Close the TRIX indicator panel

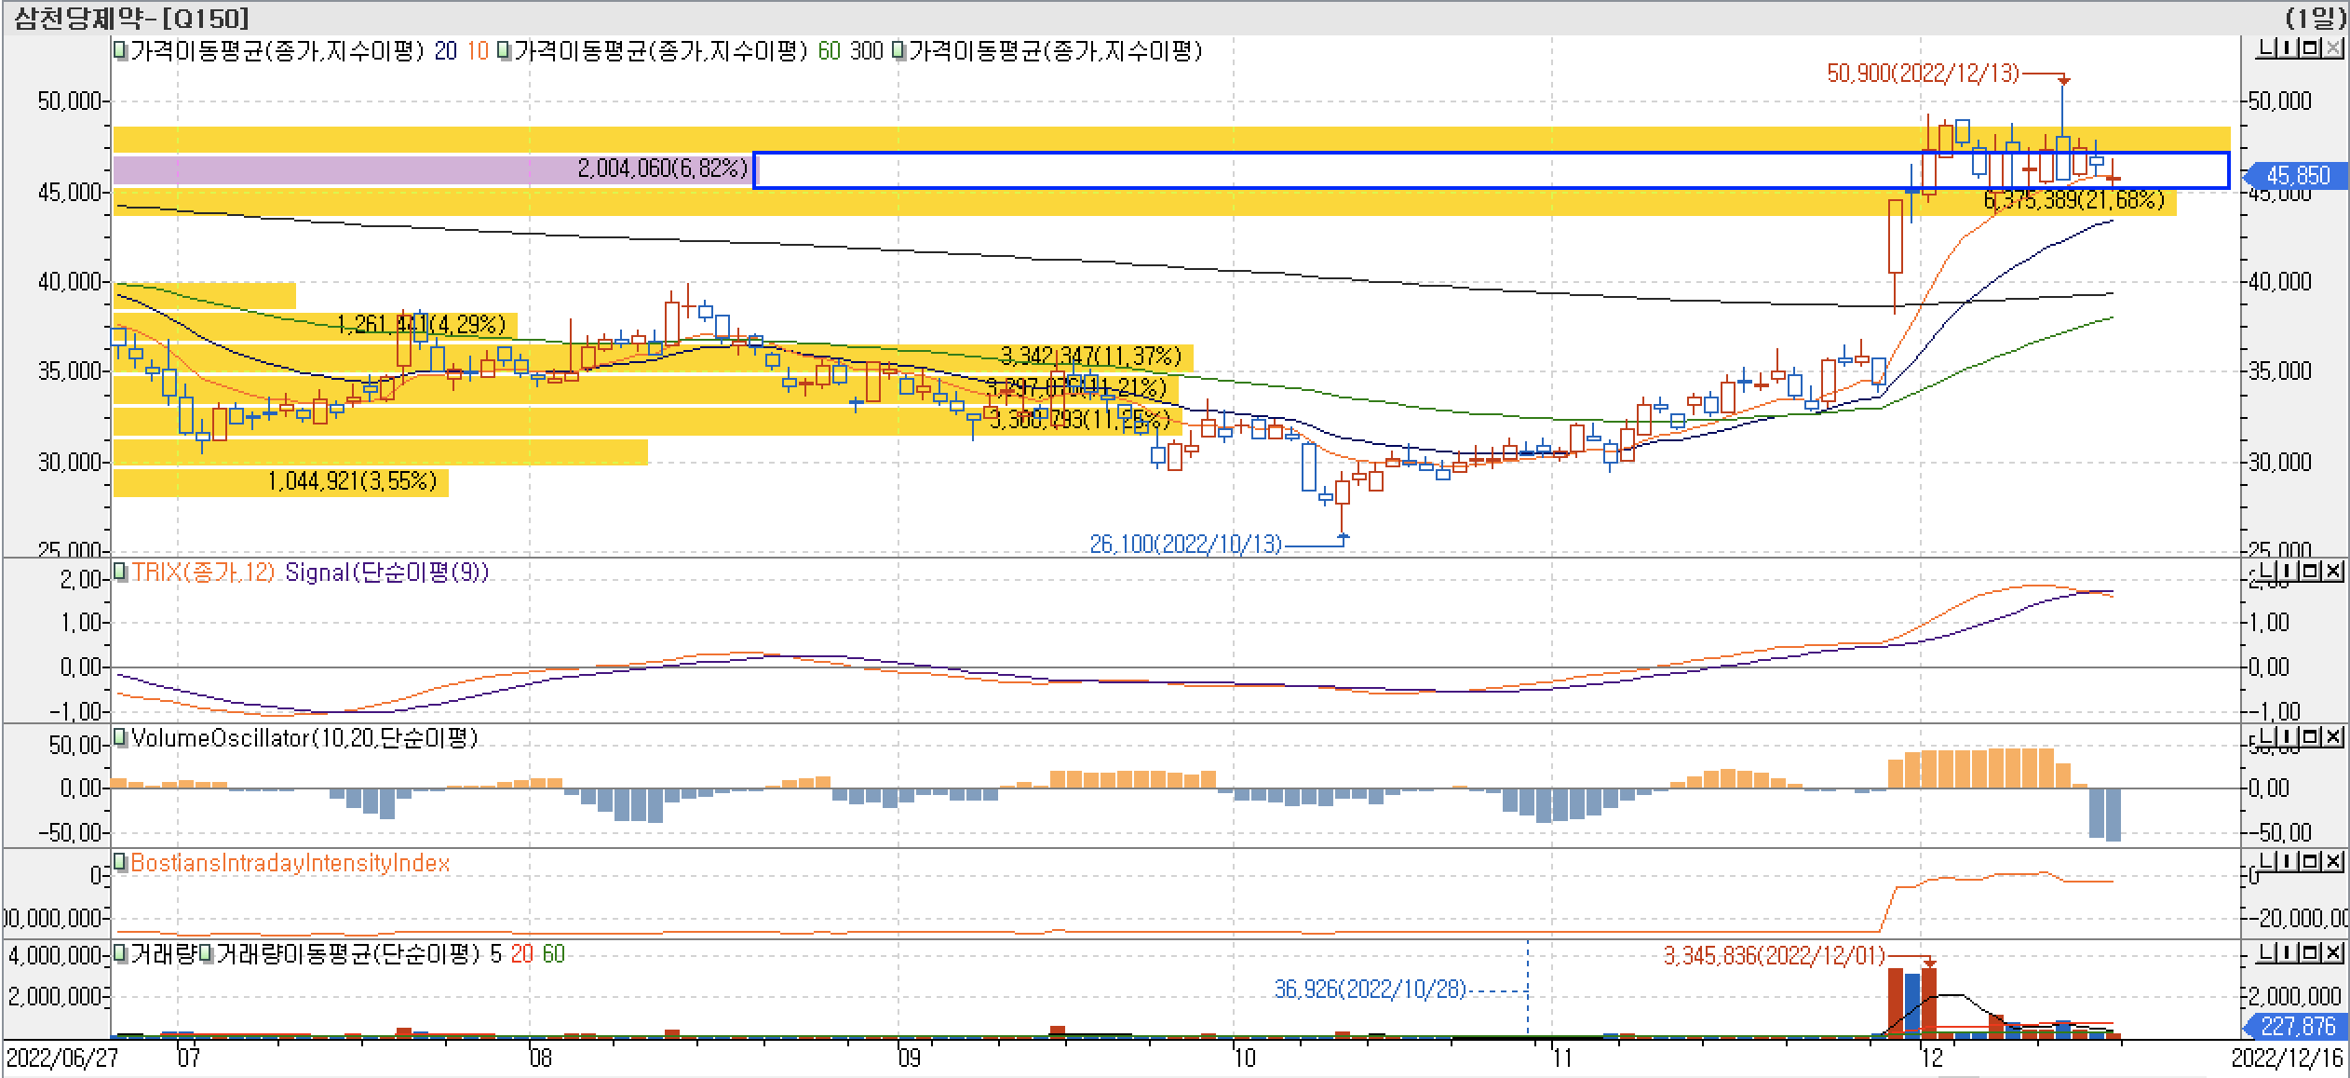pyautogui.click(x=2332, y=571)
